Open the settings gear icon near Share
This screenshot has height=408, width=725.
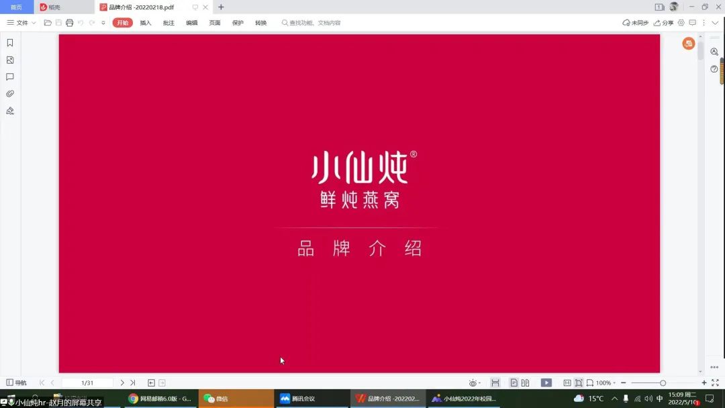tap(681, 23)
